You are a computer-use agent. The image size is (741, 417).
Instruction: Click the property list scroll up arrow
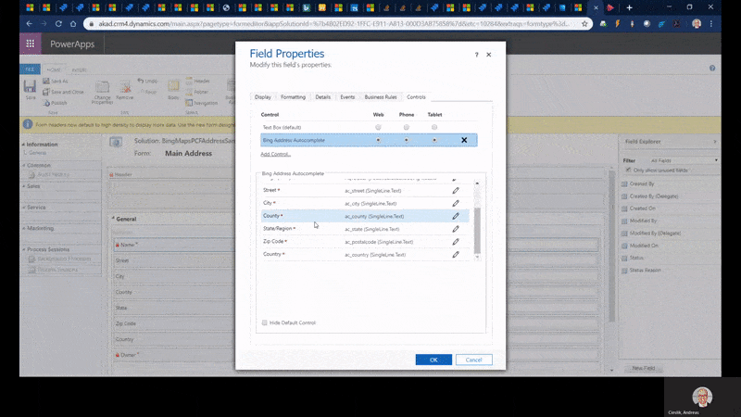477,183
